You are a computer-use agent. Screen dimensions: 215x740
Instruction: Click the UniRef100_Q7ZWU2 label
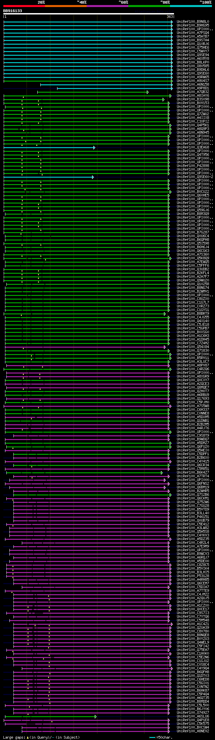(193, 114)
